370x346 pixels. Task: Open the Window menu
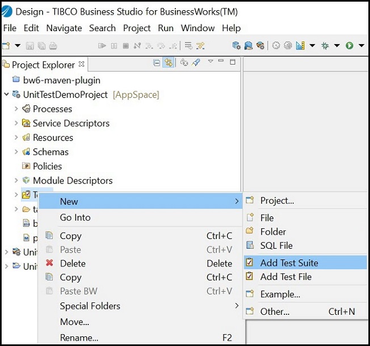197,28
